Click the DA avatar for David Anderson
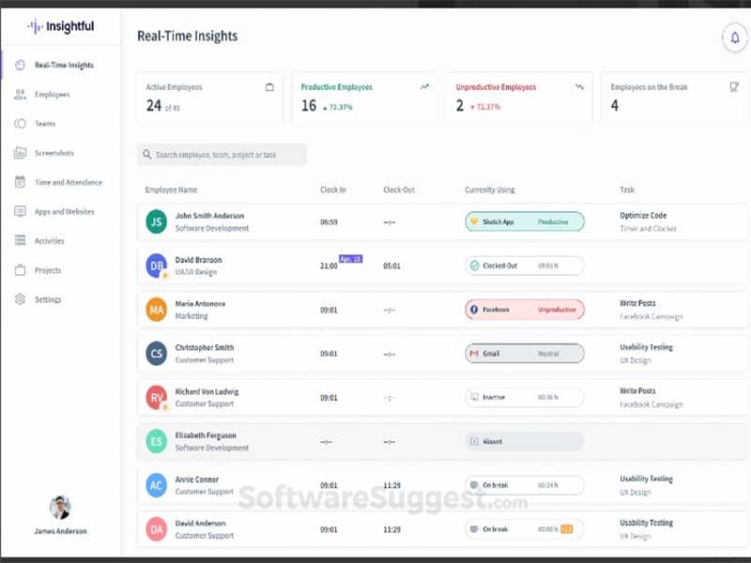 pyautogui.click(x=156, y=529)
